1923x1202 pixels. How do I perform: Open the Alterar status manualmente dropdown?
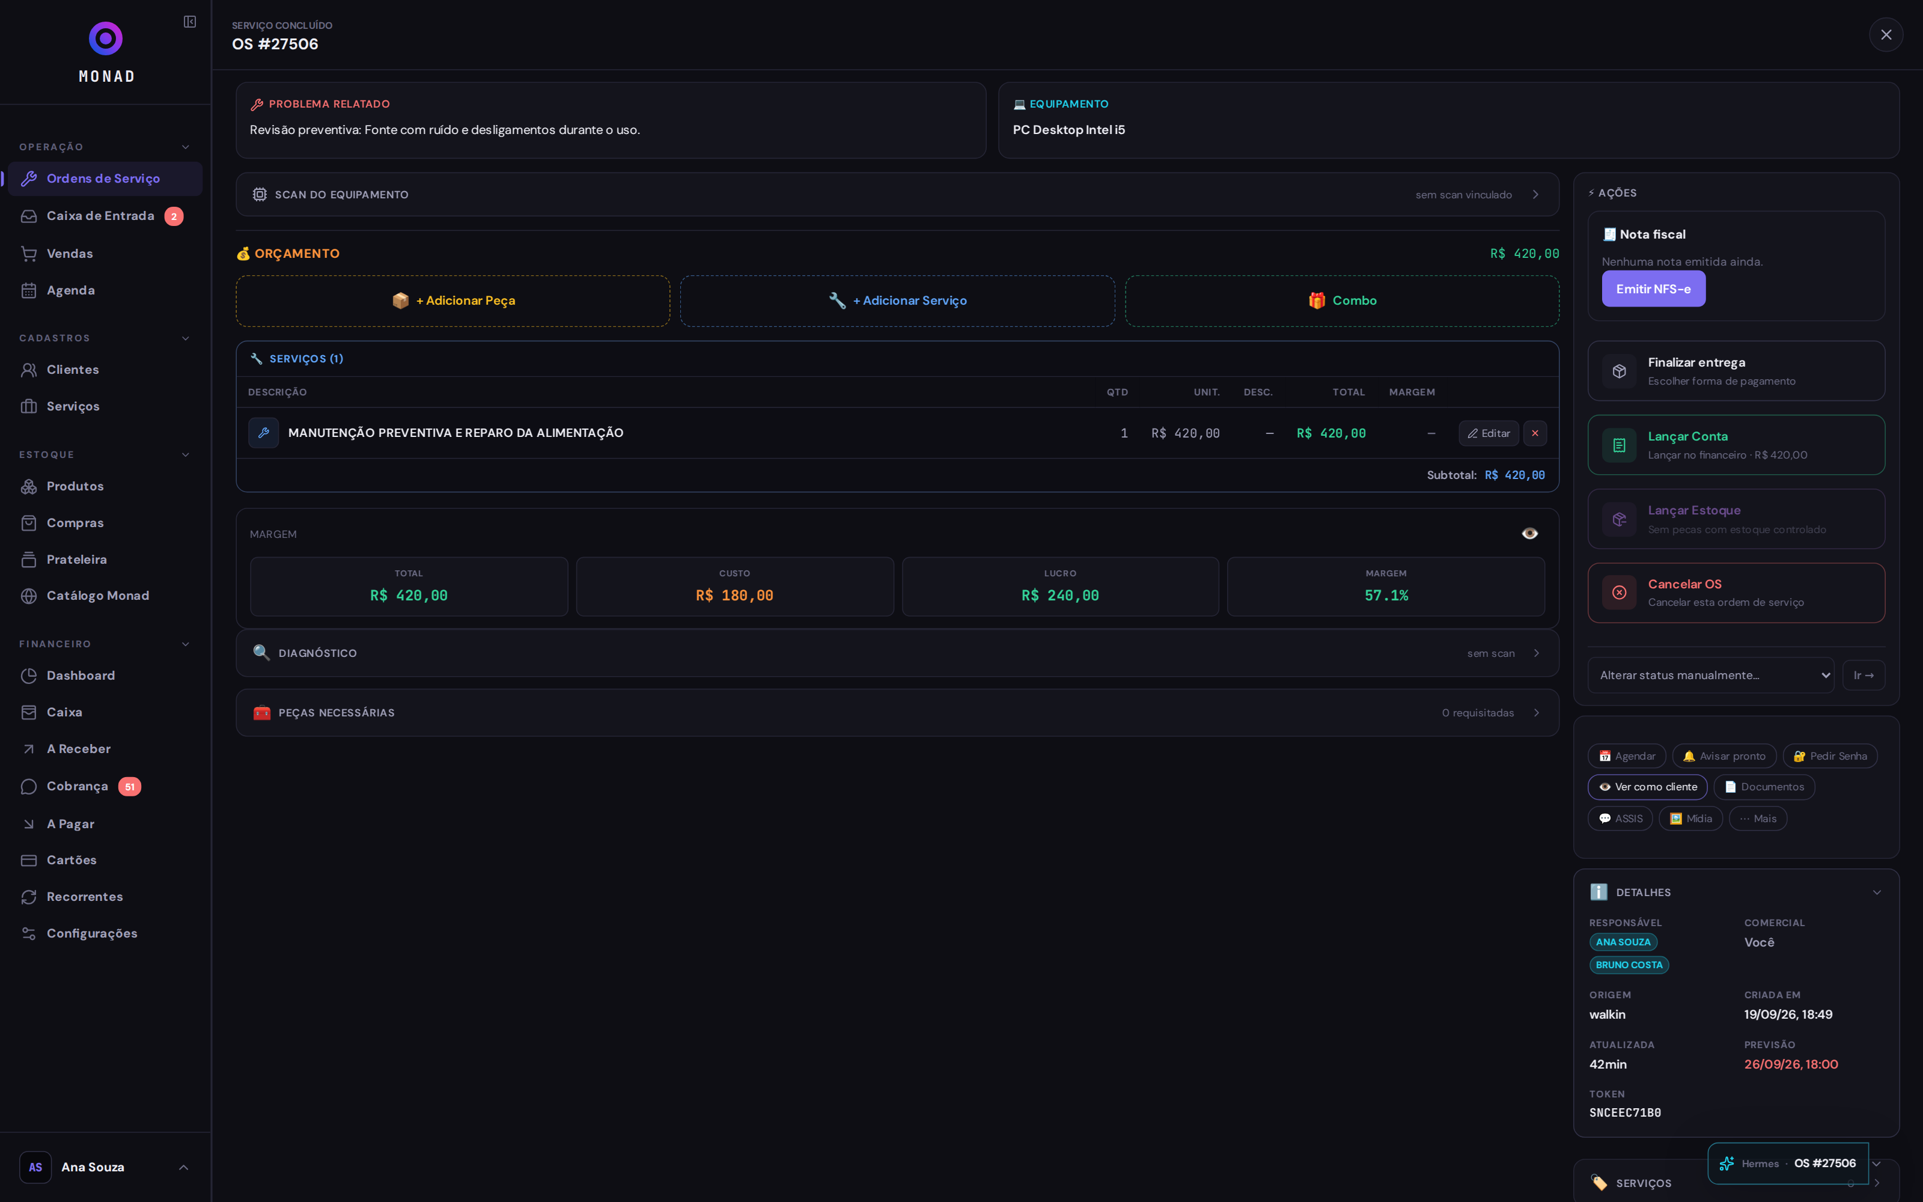(1710, 675)
